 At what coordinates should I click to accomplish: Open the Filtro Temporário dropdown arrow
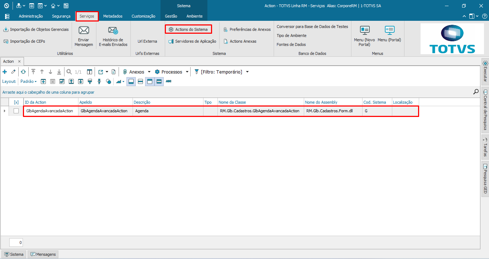pyautogui.click(x=247, y=72)
